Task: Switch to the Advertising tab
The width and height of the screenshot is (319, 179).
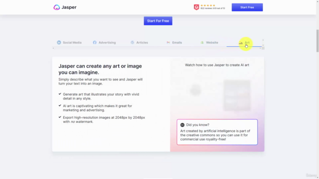Action: click(x=104, y=42)
